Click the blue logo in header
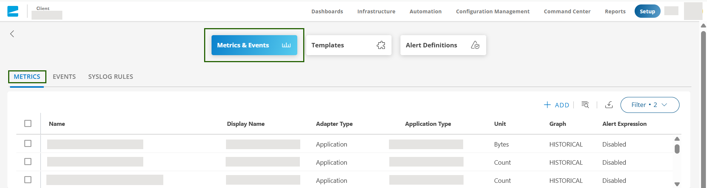The width and height of the screenshot is (707, 188). (13, 11)
